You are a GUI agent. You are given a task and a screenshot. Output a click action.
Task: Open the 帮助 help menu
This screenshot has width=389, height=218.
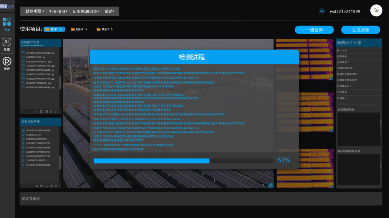click(109, 11)
